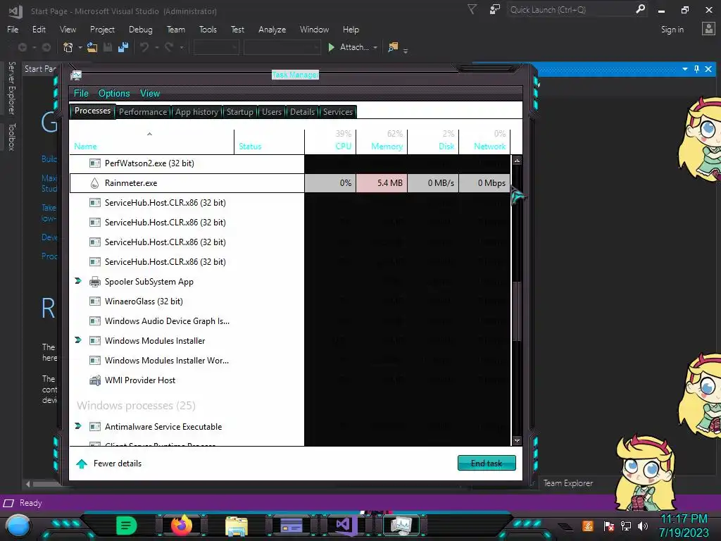Open the solution configurations combo box

[216, 47]
